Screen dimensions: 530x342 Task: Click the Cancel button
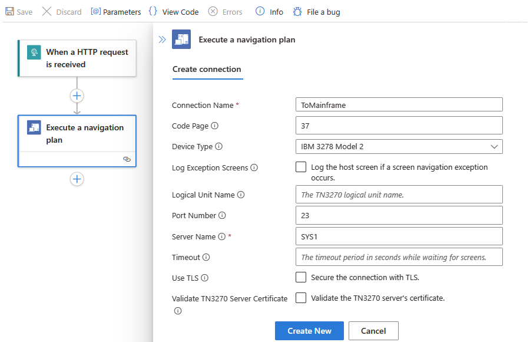(373, 331)
